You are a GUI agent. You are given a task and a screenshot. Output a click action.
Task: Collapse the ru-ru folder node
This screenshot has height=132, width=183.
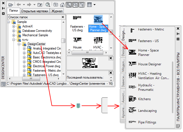coord(14,40)
